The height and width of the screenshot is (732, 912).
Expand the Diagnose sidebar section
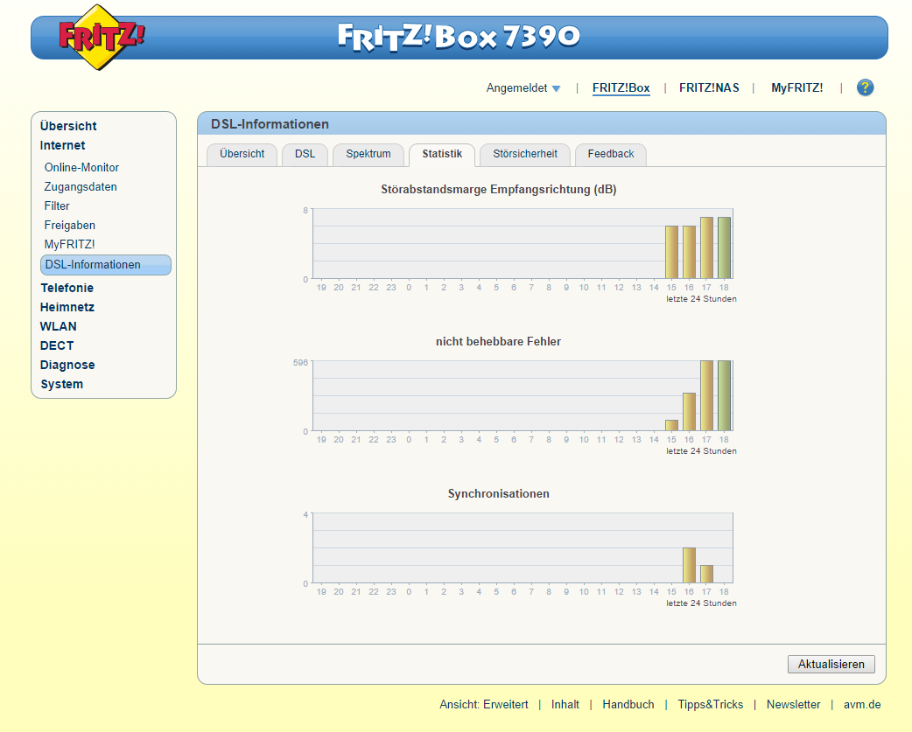tap(67, 365)
